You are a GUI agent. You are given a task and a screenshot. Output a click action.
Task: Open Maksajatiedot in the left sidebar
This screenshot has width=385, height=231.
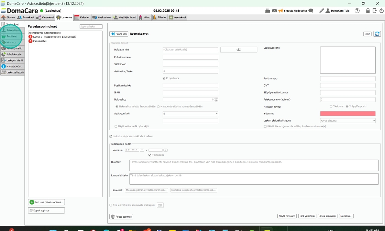(x=12, y=67)
